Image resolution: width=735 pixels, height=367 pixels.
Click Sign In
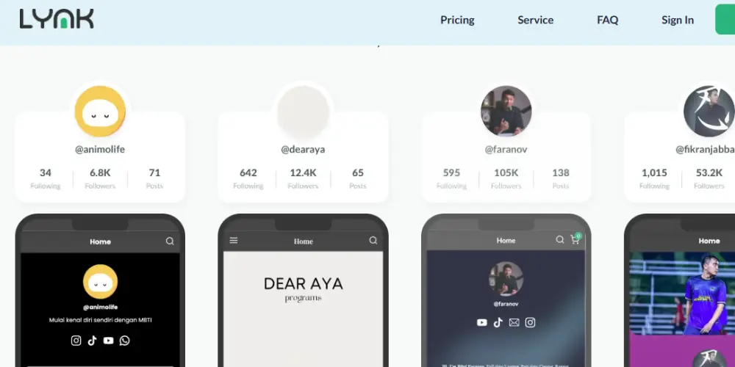click(x=678, y=20)
